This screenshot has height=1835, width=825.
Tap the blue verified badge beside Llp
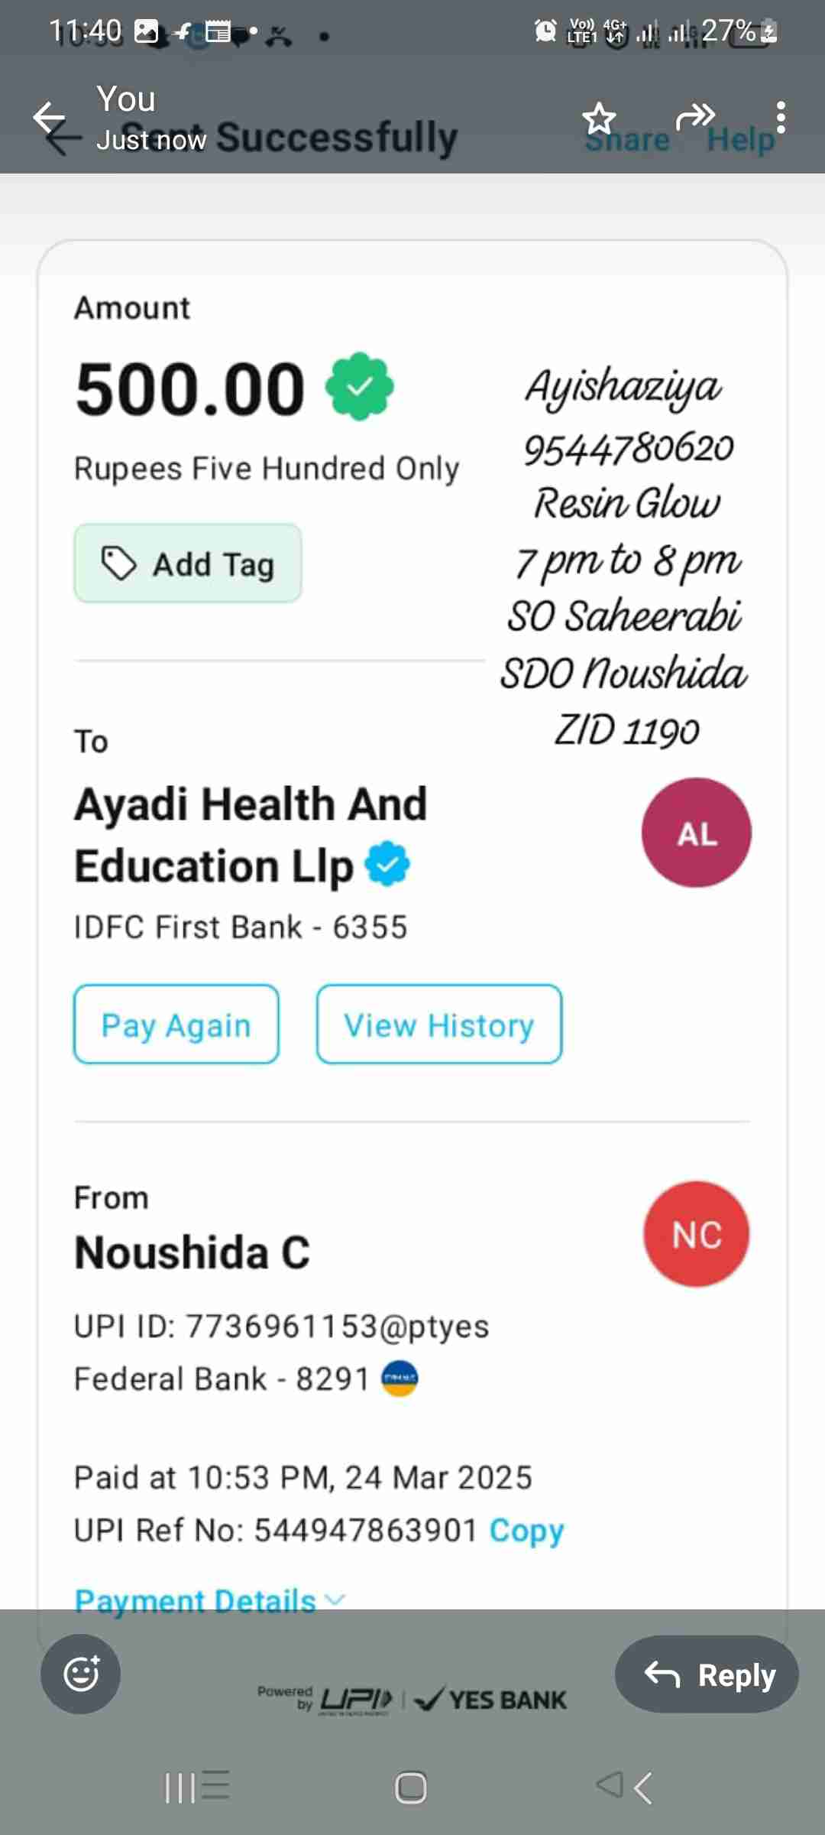click(387, 864)
